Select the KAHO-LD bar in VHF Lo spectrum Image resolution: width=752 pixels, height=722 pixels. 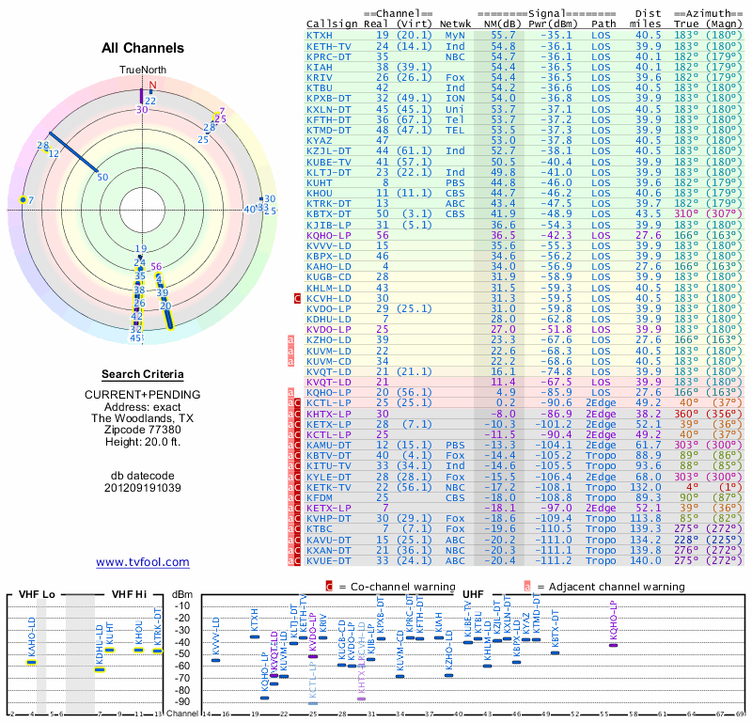coord(31,662)
